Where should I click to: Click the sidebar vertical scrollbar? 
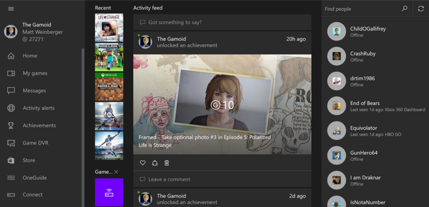(x=83, y=127)
